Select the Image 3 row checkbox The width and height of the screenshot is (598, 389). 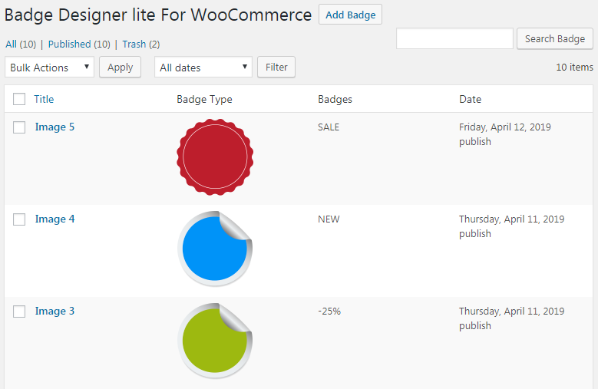(19, 312)
